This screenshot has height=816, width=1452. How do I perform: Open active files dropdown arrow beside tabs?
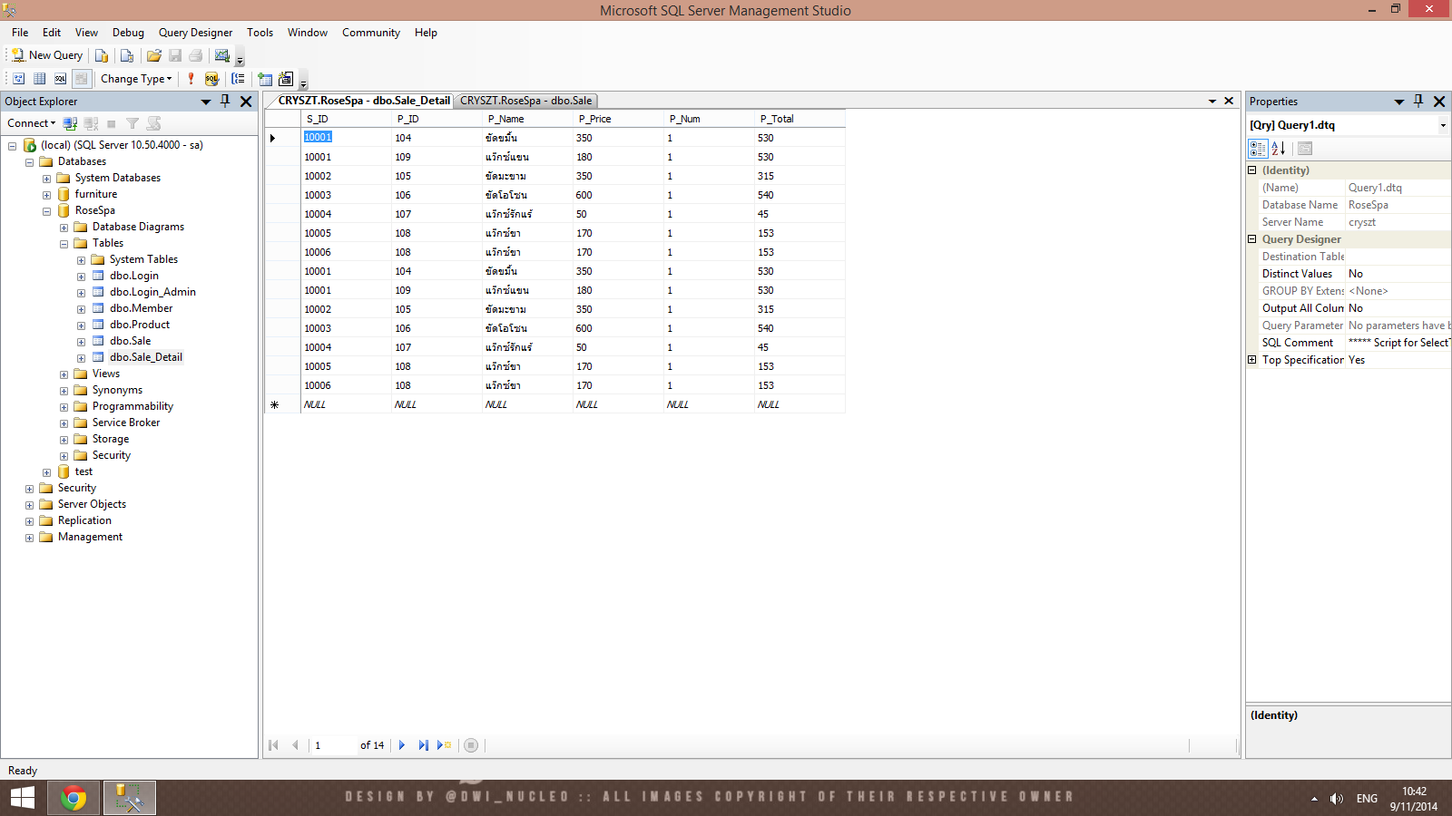[1212, 102]
